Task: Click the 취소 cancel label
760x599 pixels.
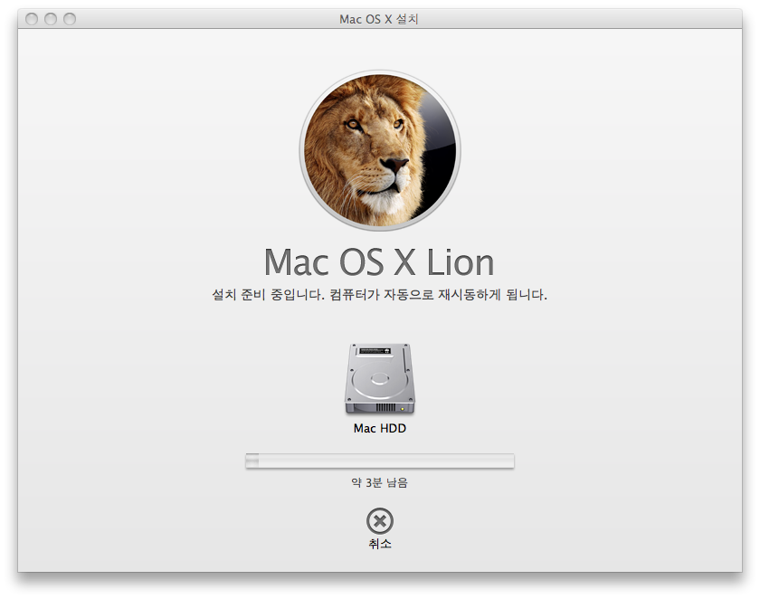Action: pyautogui.click(x=379, y=544)
